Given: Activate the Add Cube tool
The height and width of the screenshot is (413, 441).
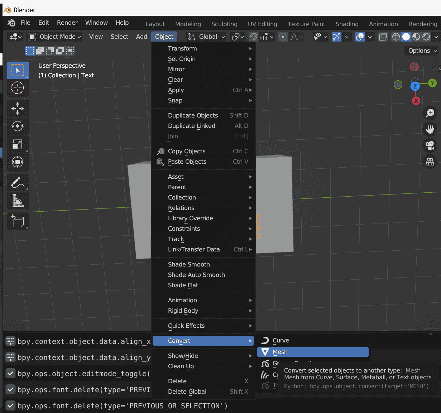Looking at the screenshot, I should click(18, 221).
